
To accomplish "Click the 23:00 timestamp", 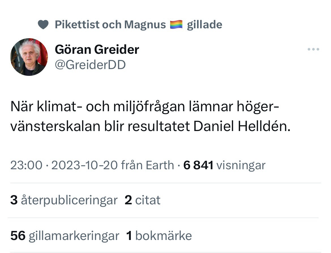I will [x=26, y=165].
